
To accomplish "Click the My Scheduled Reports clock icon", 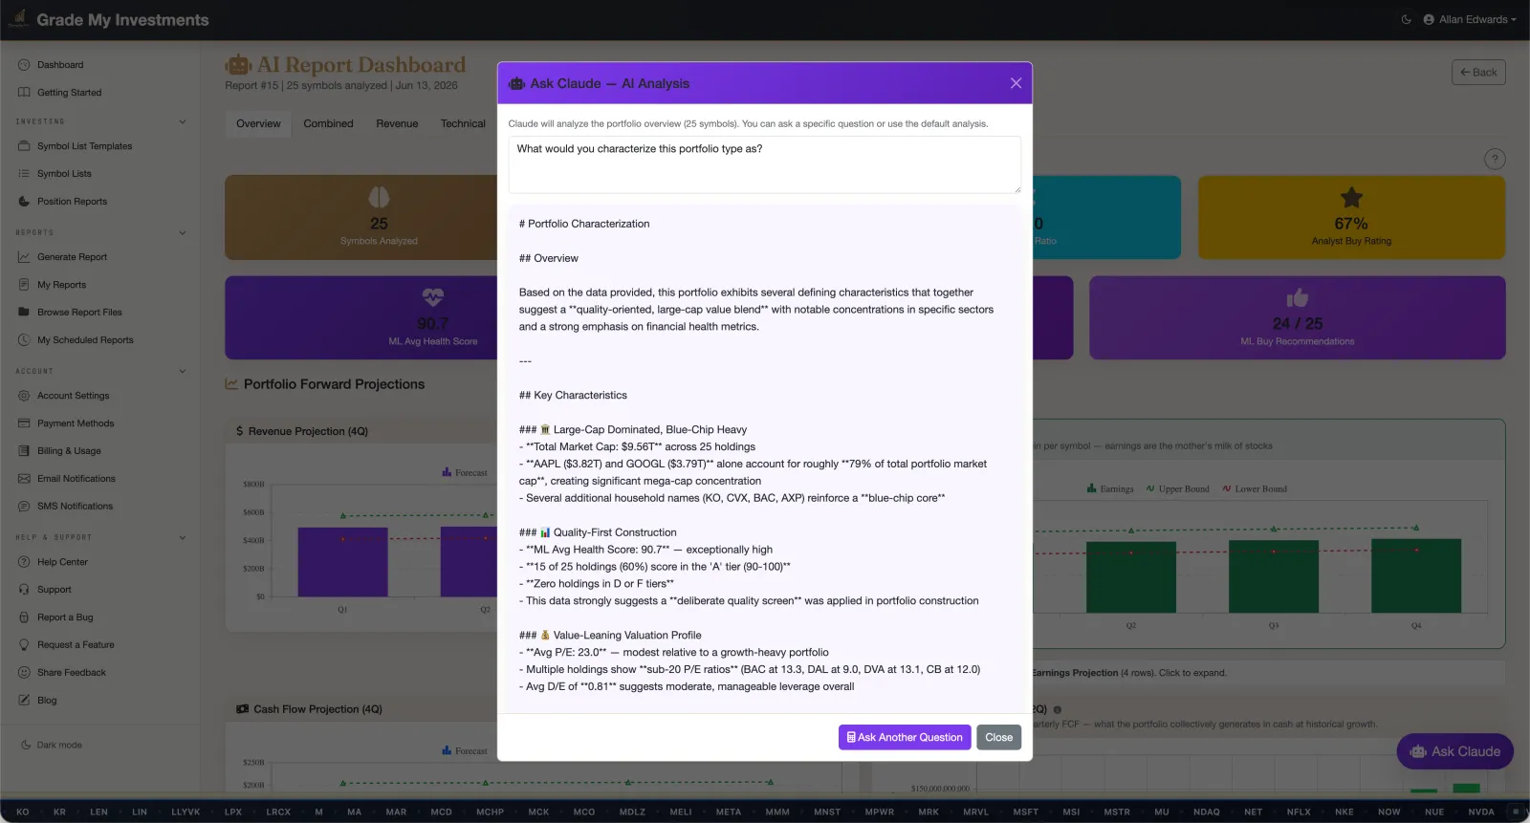I will tap(24, 340).
